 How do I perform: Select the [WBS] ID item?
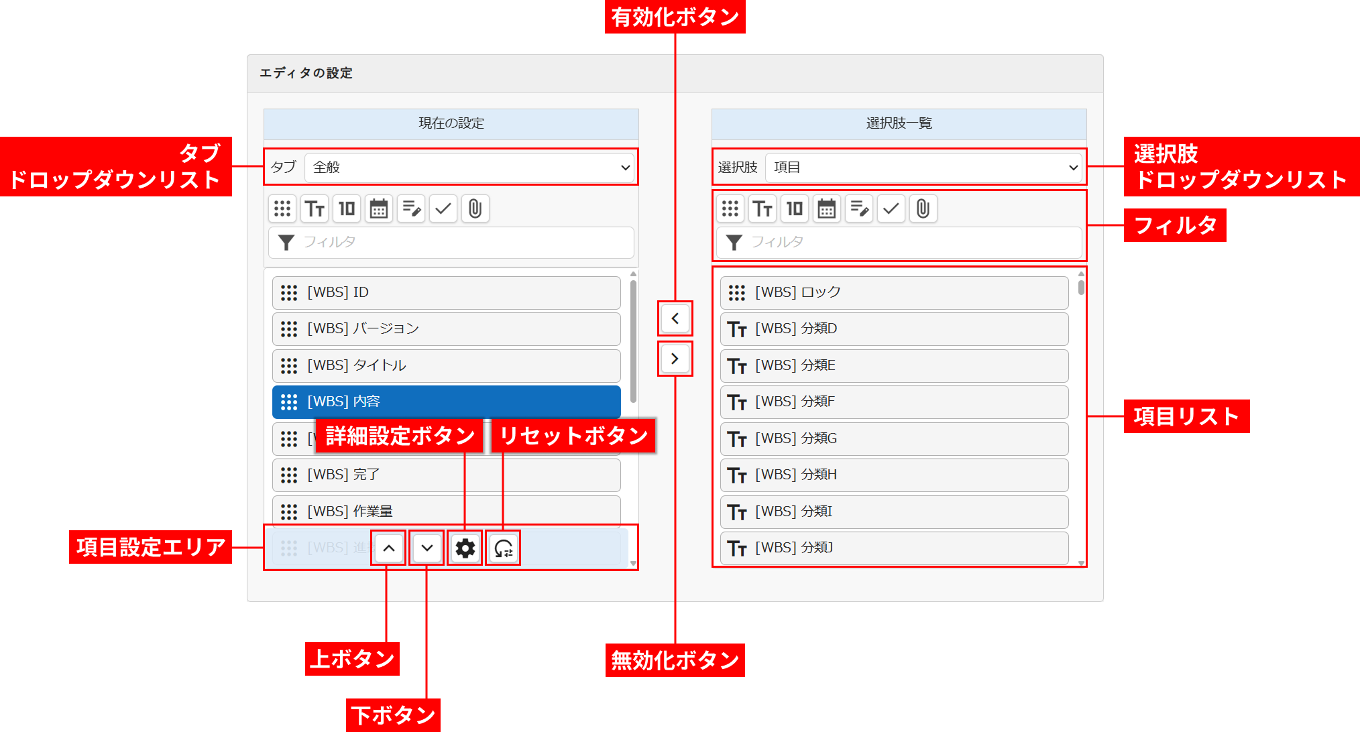(447, 292)
